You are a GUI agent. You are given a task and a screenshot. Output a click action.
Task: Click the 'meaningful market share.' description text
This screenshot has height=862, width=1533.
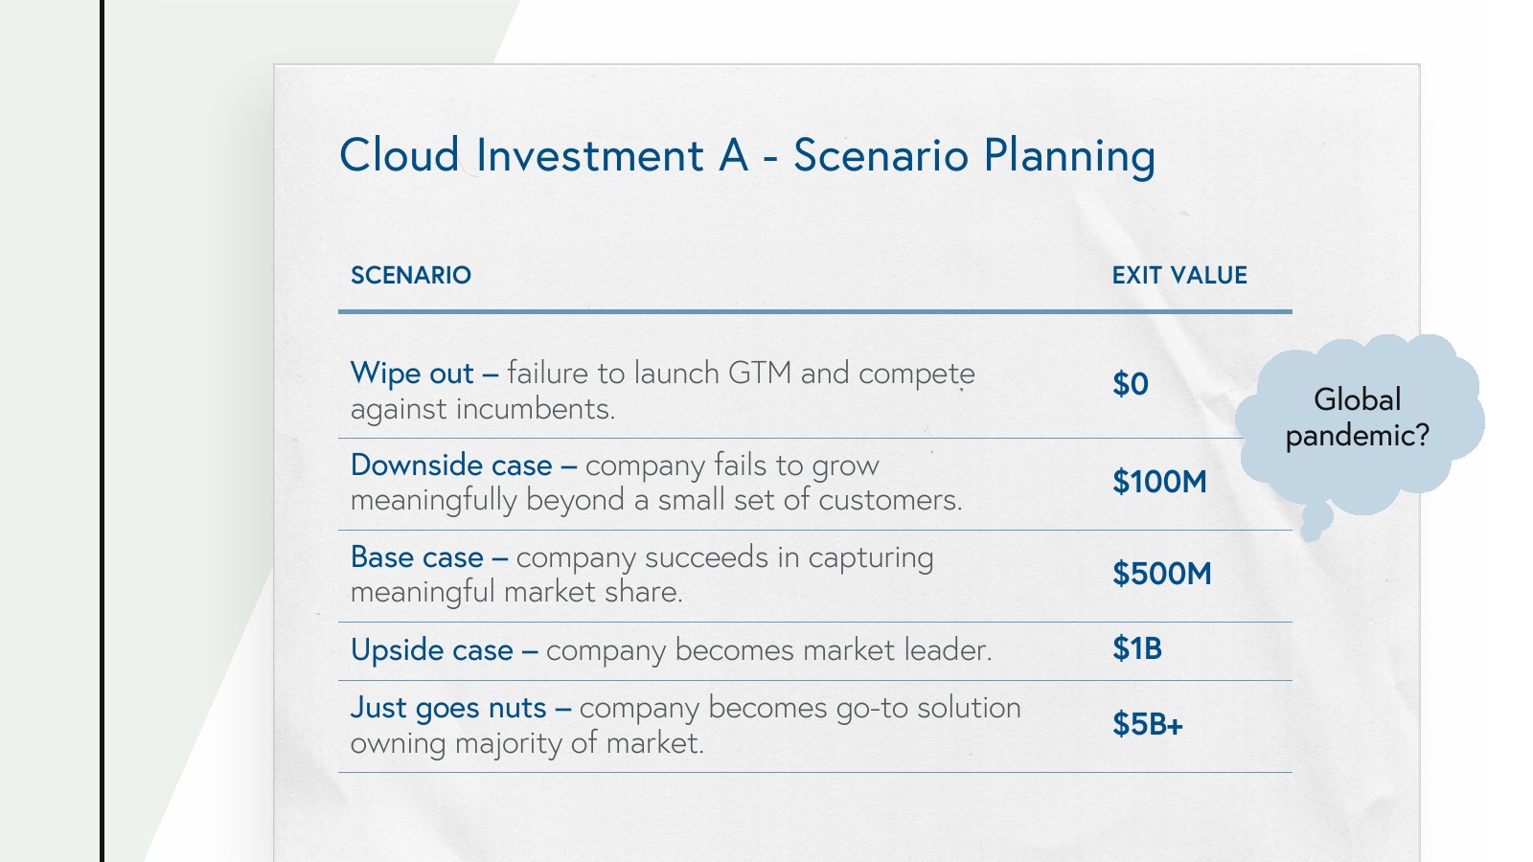point(516,593)
